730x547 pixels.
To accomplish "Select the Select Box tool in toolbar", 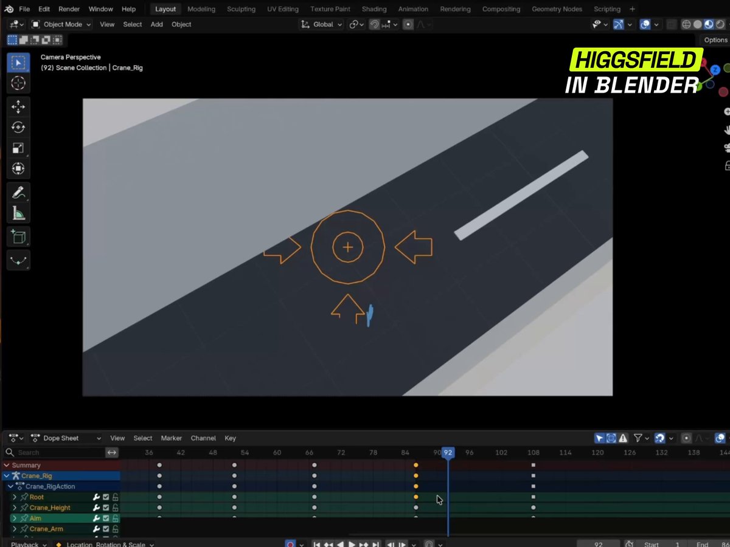I will [18, 63].
